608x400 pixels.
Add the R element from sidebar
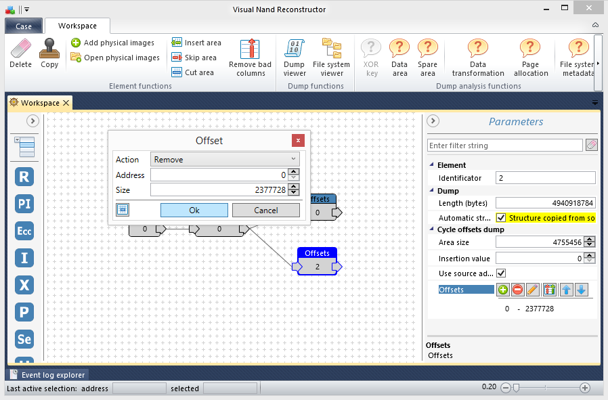pyautogui.click(x=24, y=177)
